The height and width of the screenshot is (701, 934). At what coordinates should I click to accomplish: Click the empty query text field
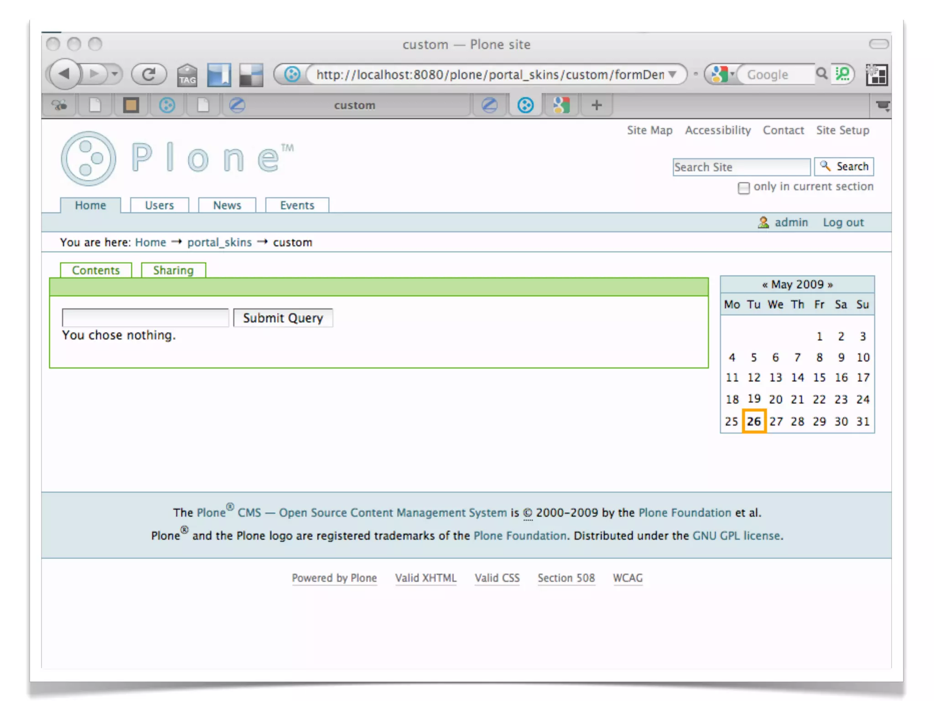click(145, 318)
